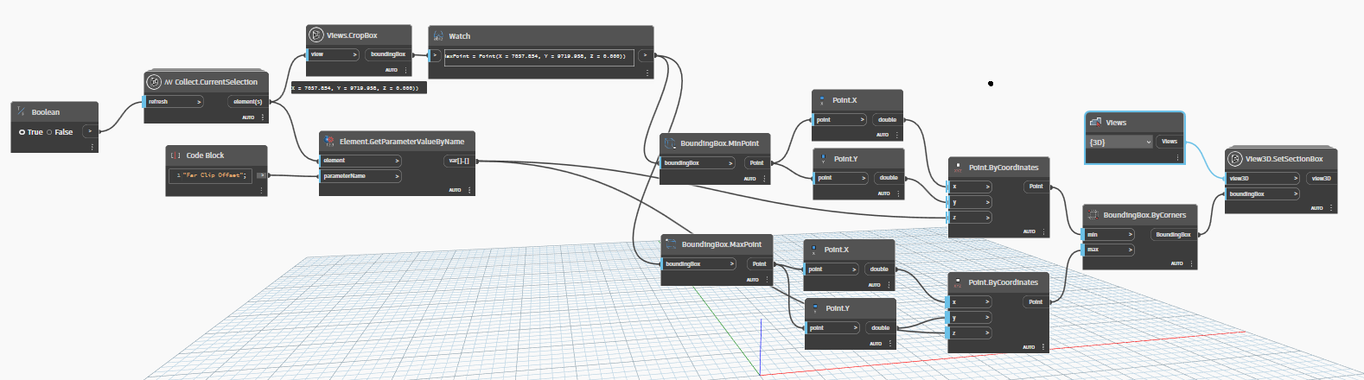Viewport: 1364px width, 380px height.
Task: Click the MaxPoint Point output port
Action: pos(759,264)
